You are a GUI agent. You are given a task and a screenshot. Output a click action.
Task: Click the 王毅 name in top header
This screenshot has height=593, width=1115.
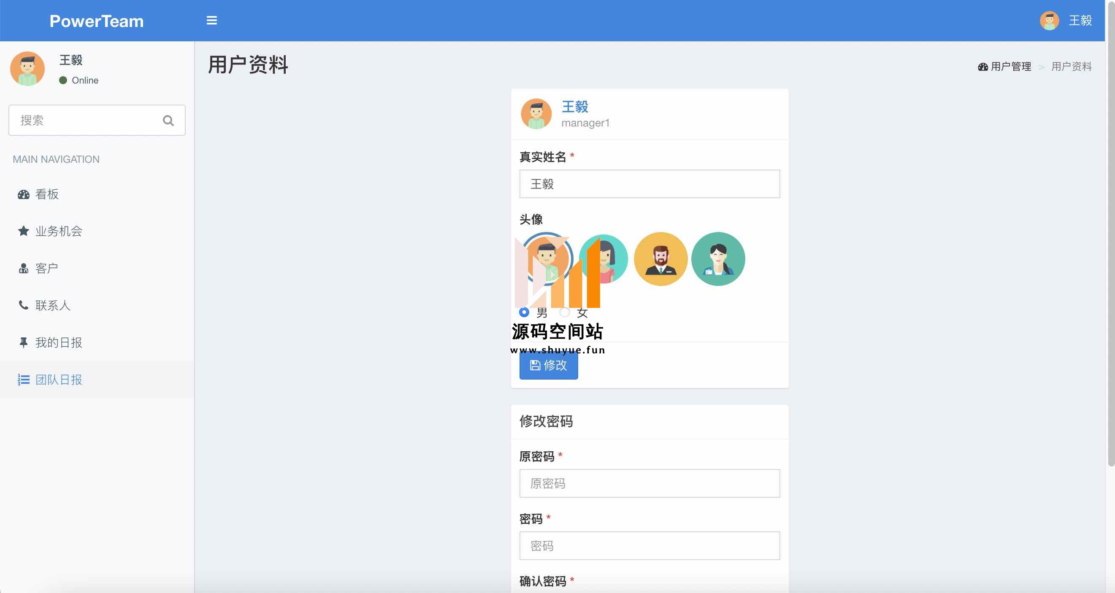(x=1080, y=20)
